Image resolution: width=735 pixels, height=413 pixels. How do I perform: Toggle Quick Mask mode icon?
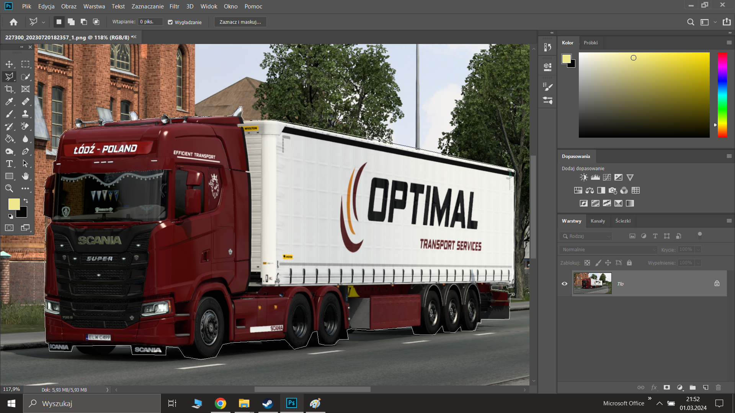(9, 228)
